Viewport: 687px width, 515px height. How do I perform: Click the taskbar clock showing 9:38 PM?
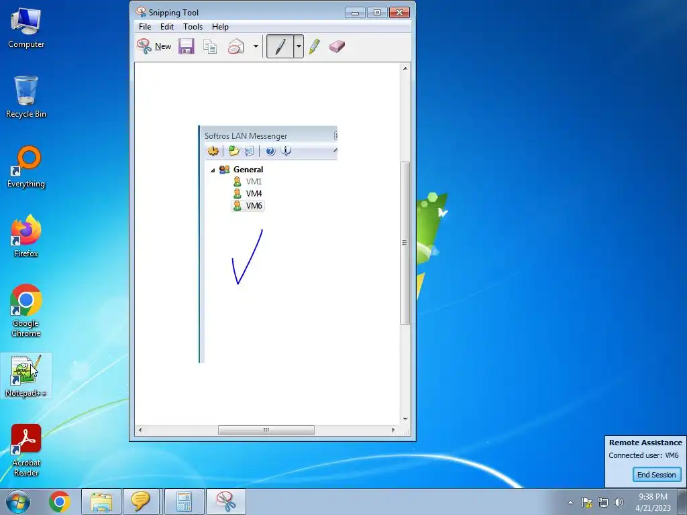pos(653,502)
